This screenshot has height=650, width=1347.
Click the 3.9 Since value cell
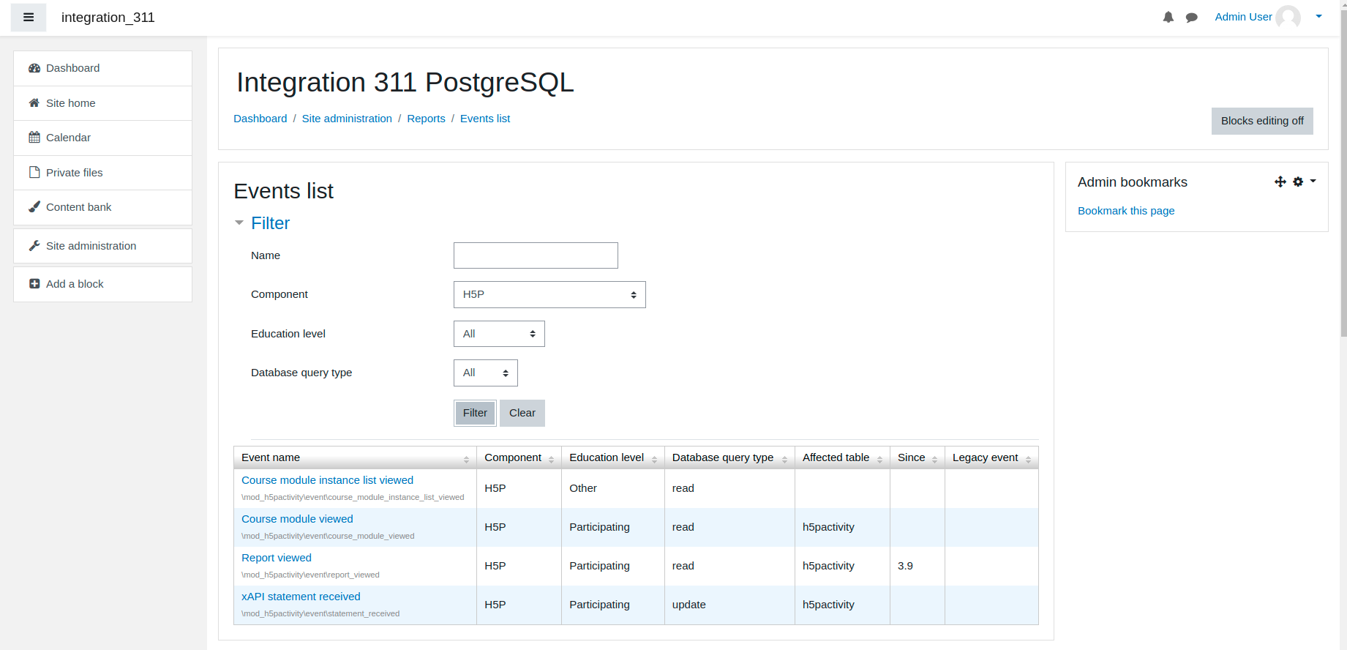coord(917,566)
